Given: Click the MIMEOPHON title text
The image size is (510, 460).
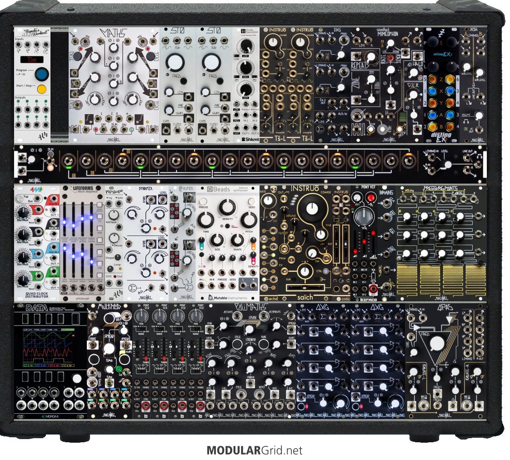Looking at the screenshot, I should click(387, 34).
